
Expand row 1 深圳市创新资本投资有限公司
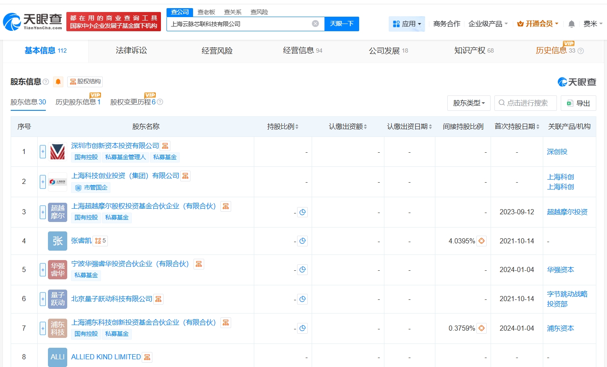(43, 152)
